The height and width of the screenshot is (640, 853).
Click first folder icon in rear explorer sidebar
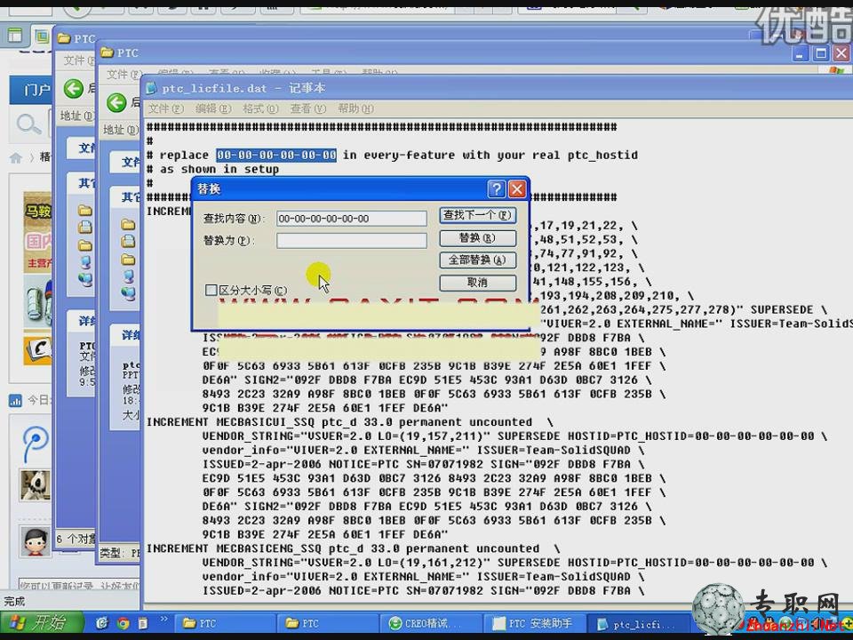pyautogui.click(x=85, y=210)
